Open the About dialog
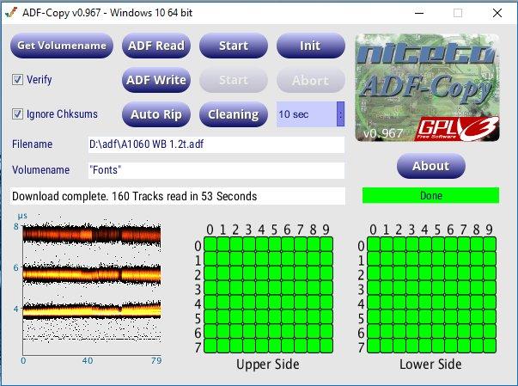The height and width of the screenshot is (386, 518). tap(430, 166)
